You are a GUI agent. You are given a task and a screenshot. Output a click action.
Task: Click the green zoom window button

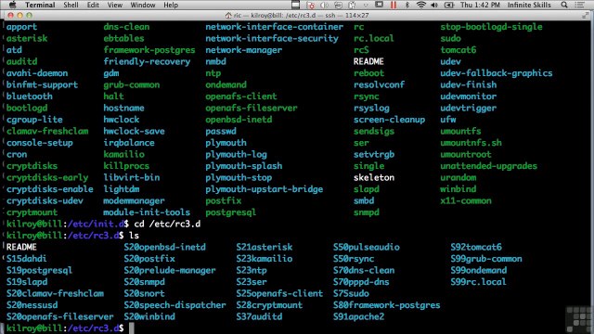click(x=29, y=16)
